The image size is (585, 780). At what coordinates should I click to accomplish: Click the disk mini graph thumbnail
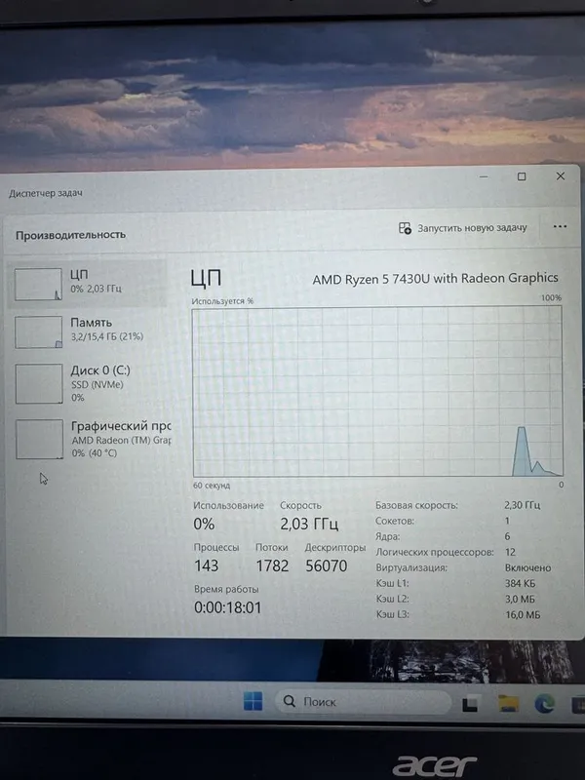39,383
